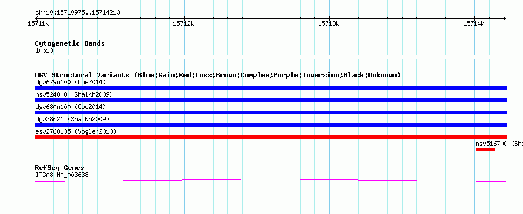Screen dimensions: 523x214
Task: Click the black cytogenetic band 10p13 bar
Action: (x=270, y=57)
